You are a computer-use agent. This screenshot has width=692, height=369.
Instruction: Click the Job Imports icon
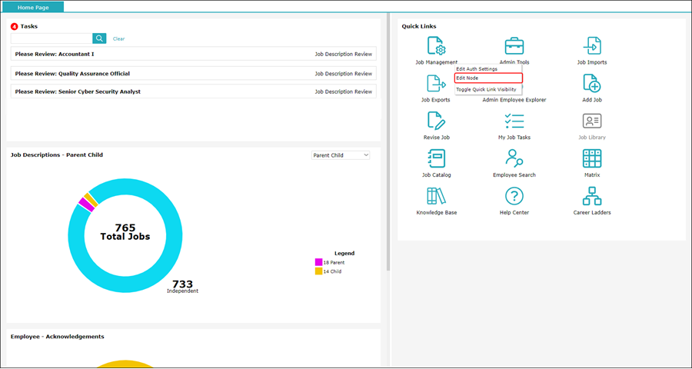tap(591, 45)
